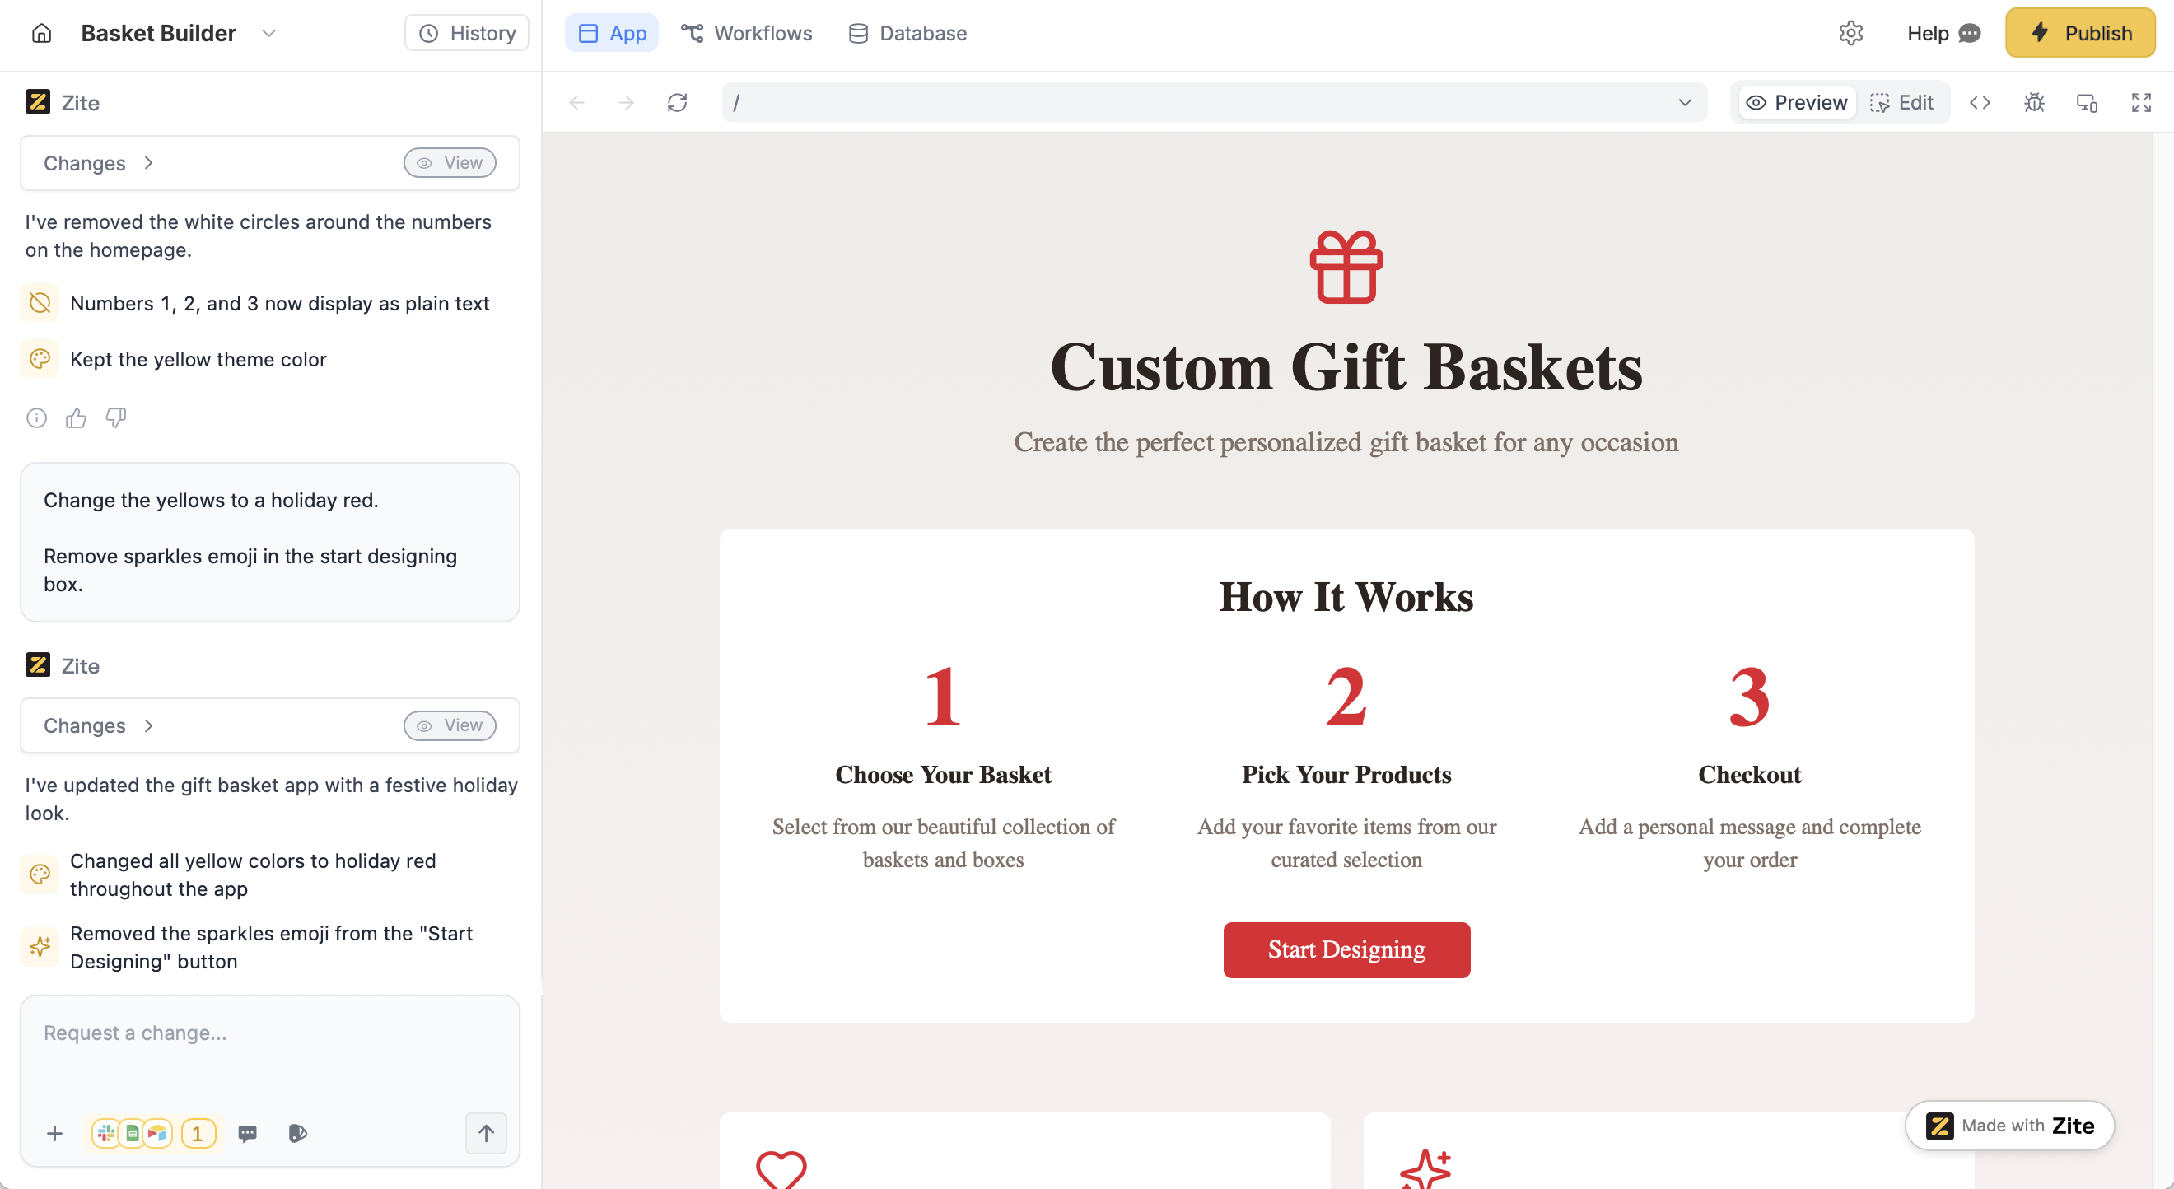Screen dimensions: 2174x1189
Task: Open the code view icon
Action: pos(1980,102)
